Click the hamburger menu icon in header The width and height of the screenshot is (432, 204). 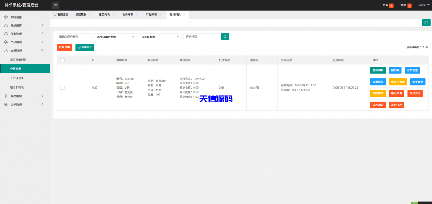[56, 5]
